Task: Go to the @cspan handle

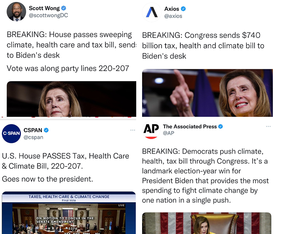Action: pos(34,137)
